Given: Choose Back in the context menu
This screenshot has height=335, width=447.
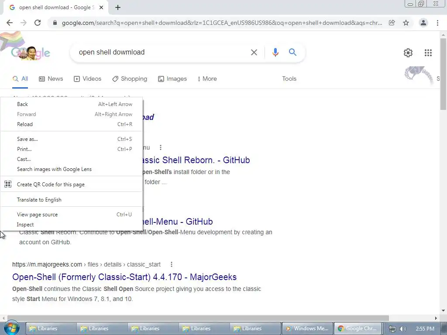Looking at the screenshot, I should pyautogui.click(x=71, y=104).
